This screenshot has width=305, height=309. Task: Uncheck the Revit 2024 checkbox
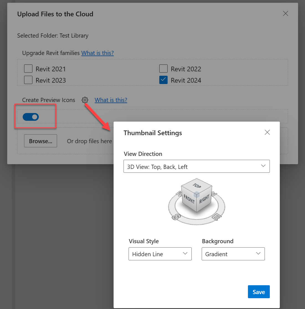point(163,80)
